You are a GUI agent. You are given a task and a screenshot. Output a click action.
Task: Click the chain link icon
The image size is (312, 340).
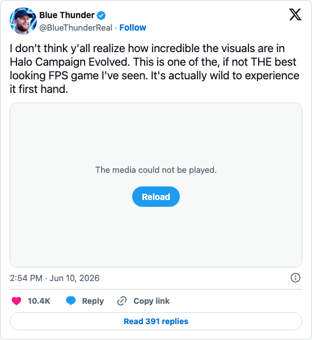(x=122, y=301)
